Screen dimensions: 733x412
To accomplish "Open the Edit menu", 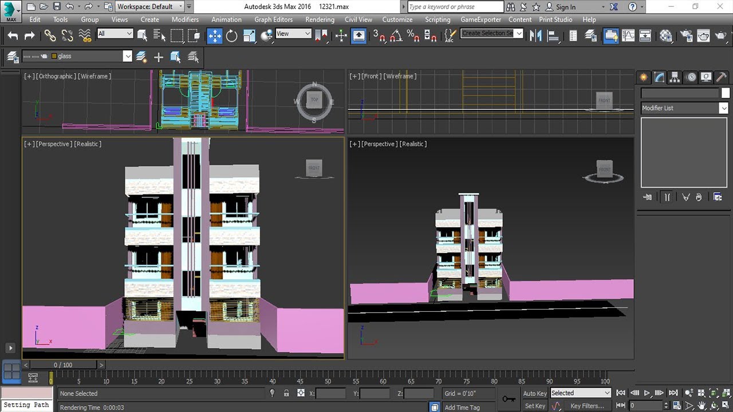I will click(35, 19).
